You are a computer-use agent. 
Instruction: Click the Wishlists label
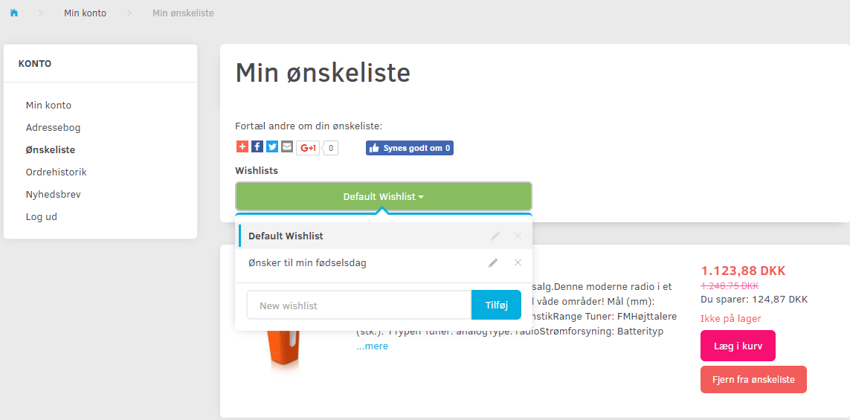coord(257,171)
